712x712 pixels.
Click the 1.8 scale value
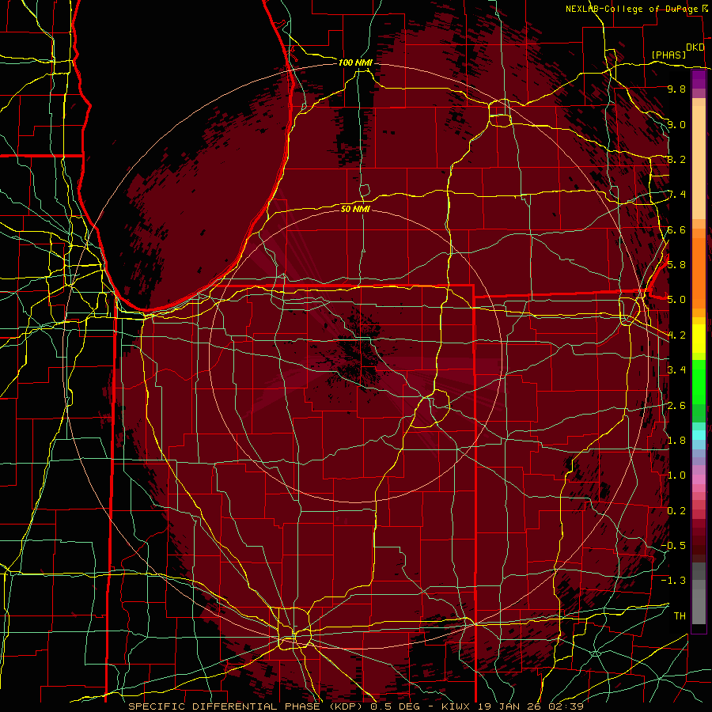pos(676,441)
